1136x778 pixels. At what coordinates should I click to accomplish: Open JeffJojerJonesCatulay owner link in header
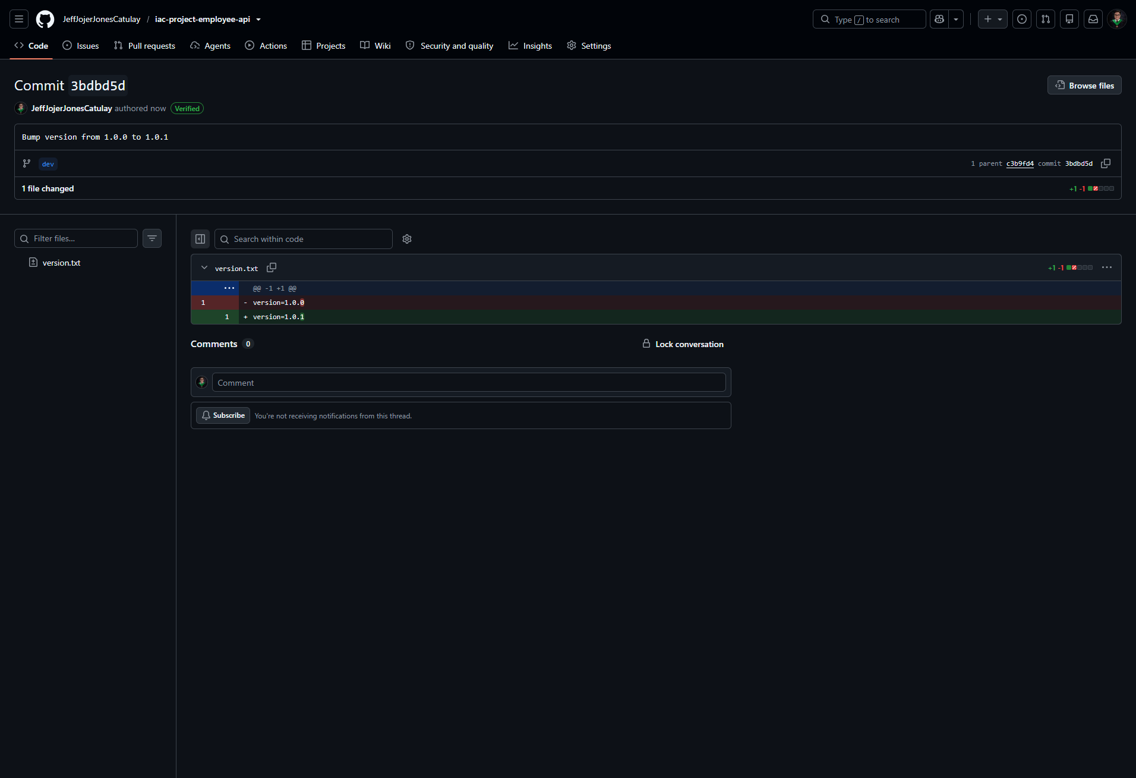[102, 19]
